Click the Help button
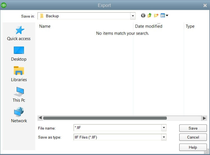This screenshot has height=155, width=210. (x=193, y=147)
